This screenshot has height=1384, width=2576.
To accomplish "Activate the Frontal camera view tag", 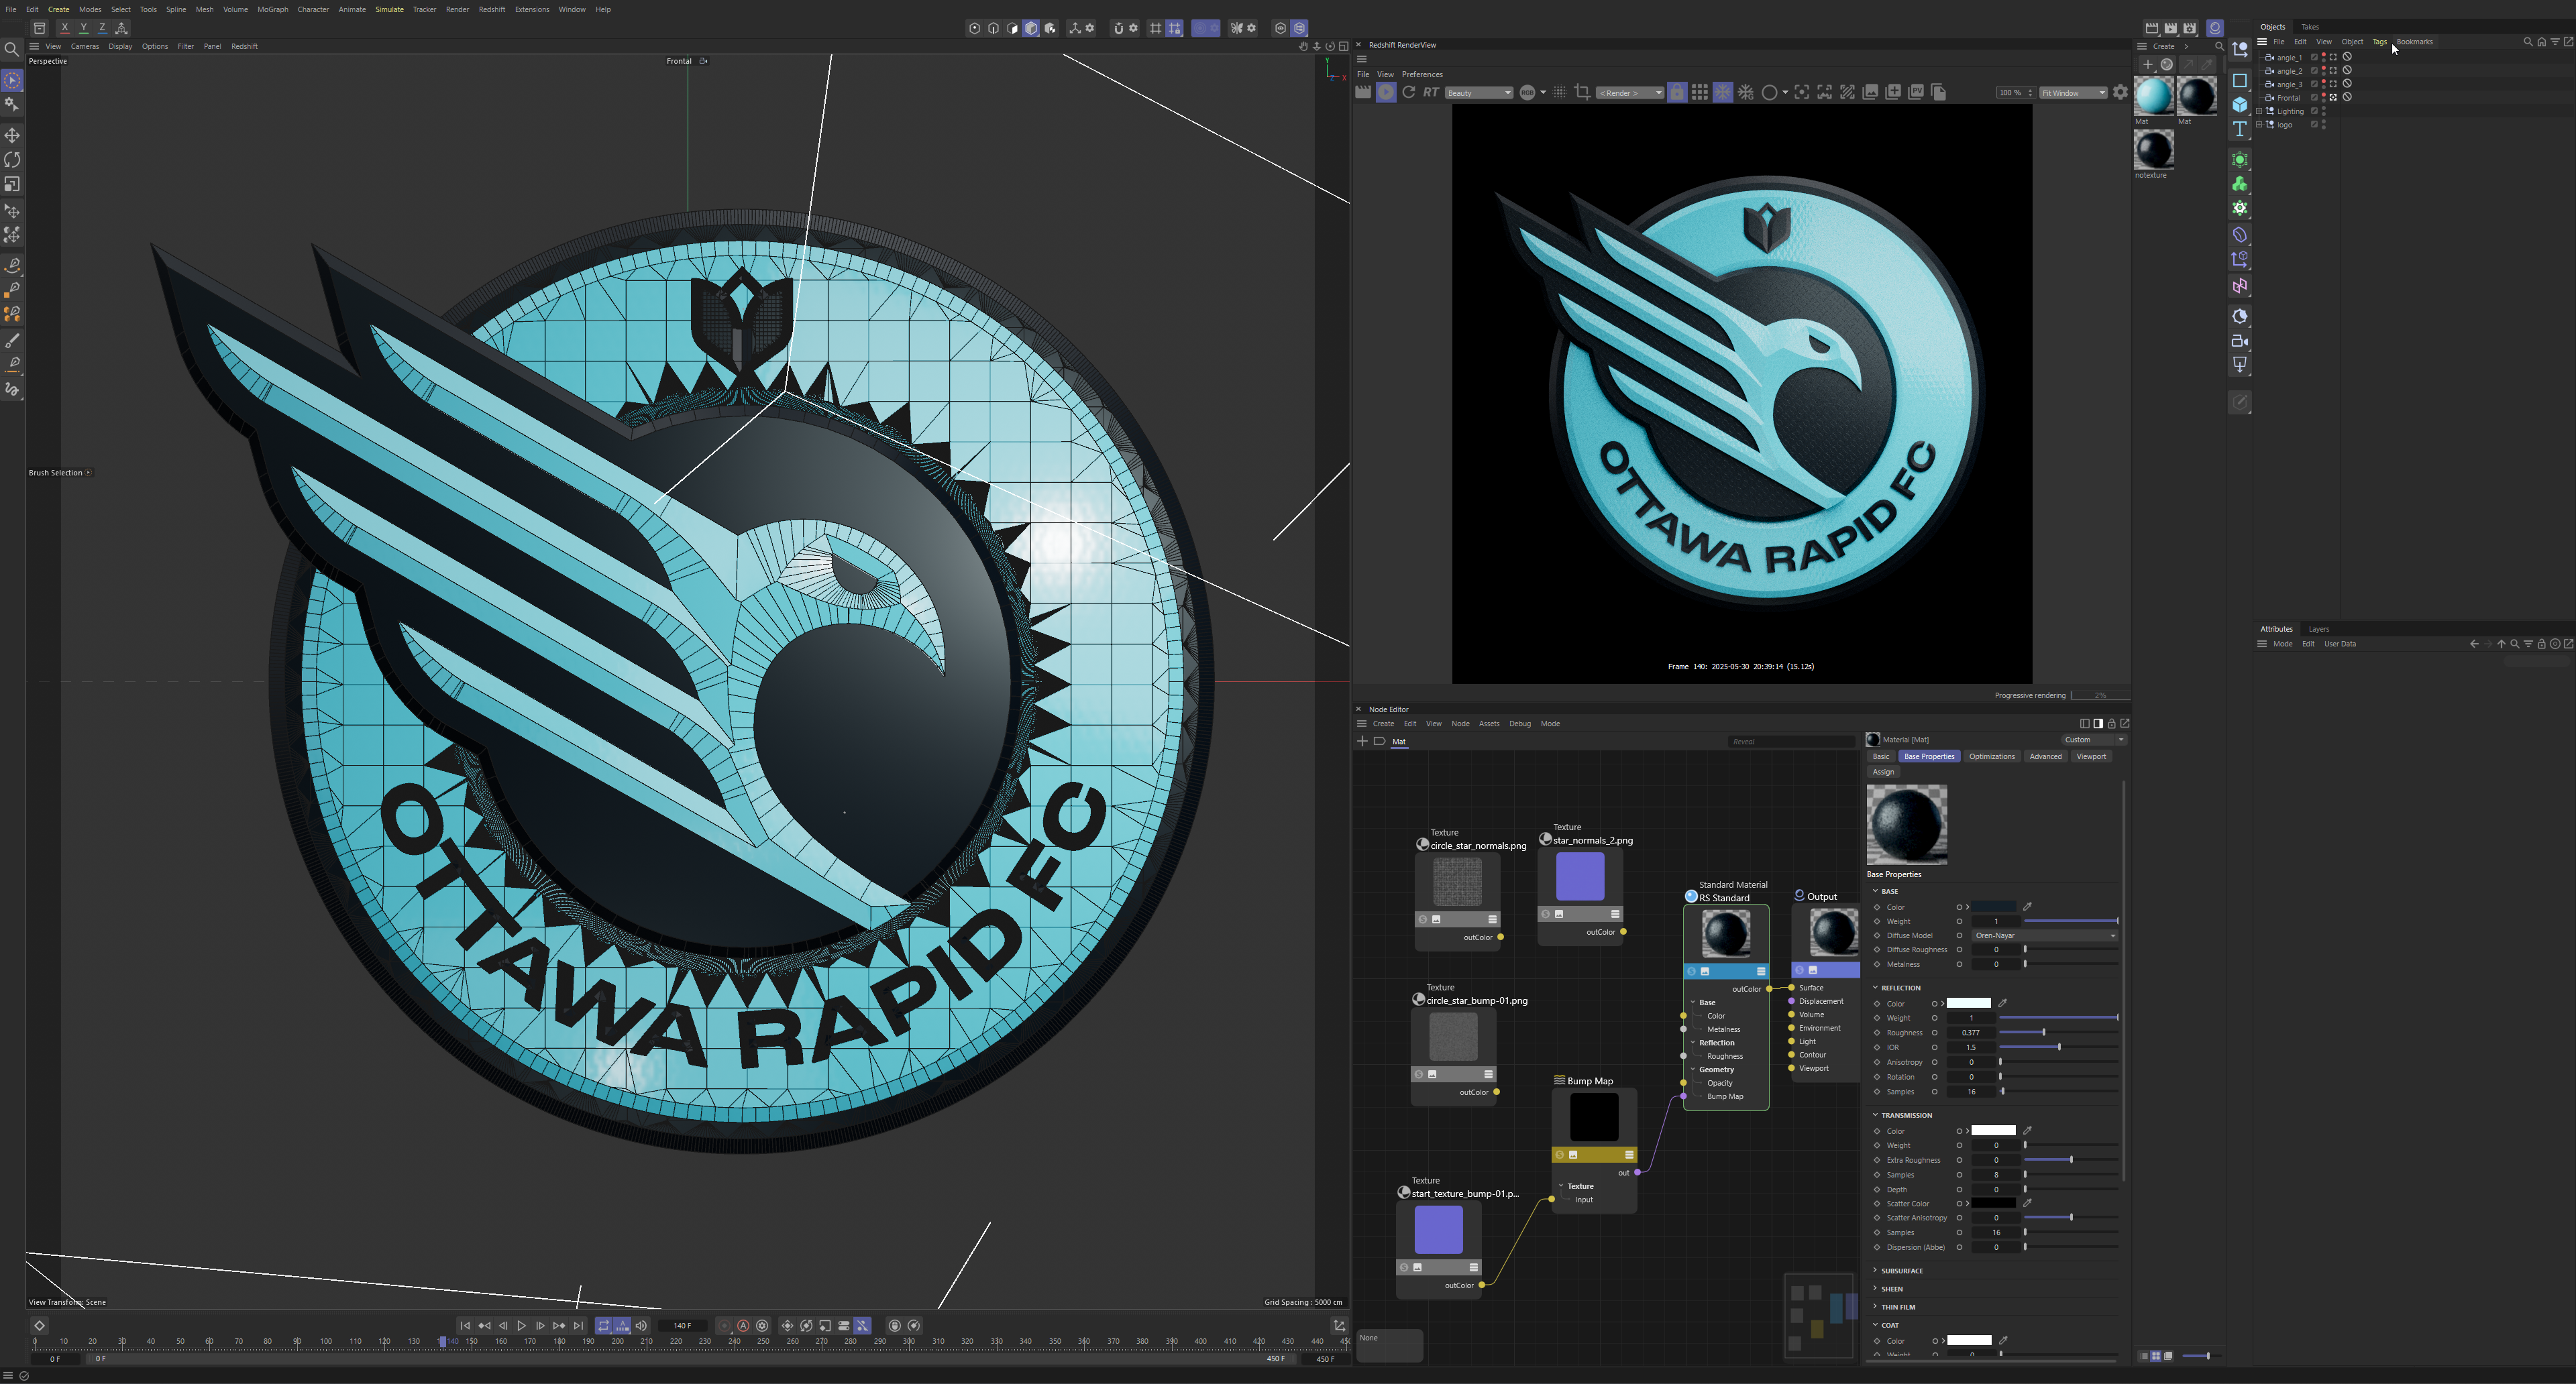I will tap(2333, 98).
